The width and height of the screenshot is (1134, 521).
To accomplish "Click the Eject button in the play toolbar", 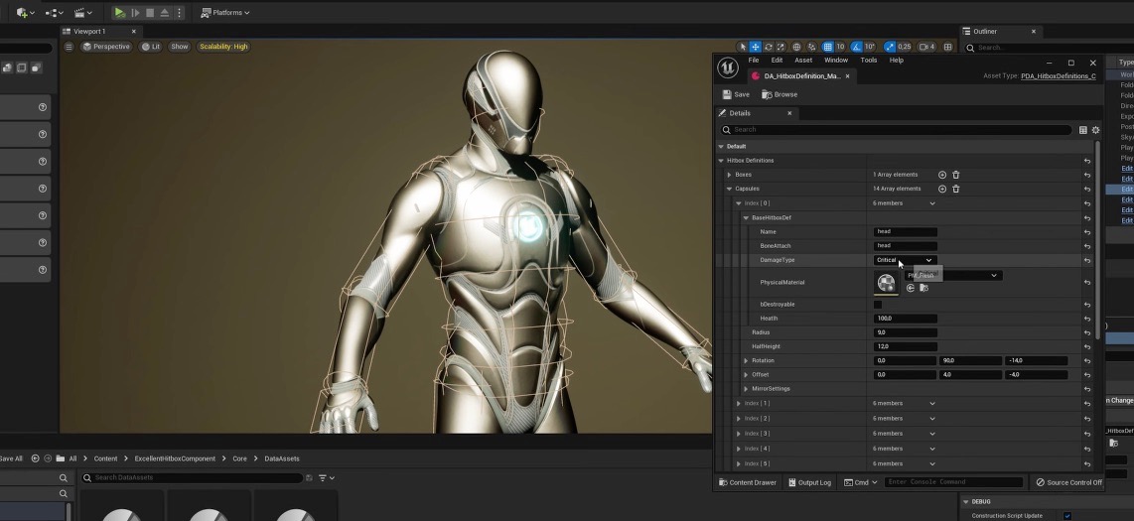I will (164, 12).
